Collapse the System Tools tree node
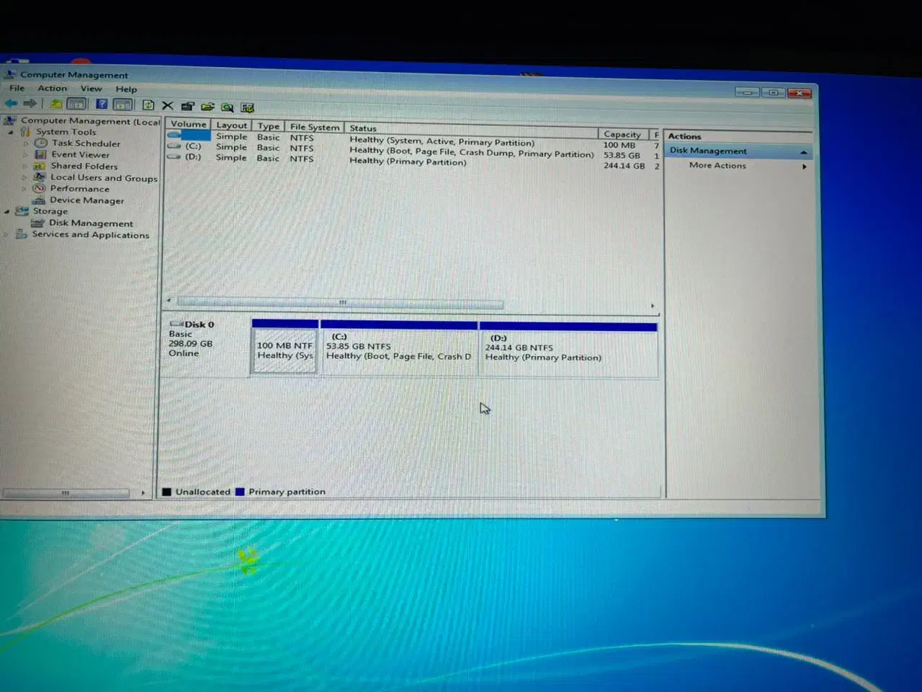 coord(11,132)
